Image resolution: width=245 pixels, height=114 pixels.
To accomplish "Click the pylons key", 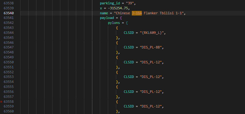I will (114, 23).
